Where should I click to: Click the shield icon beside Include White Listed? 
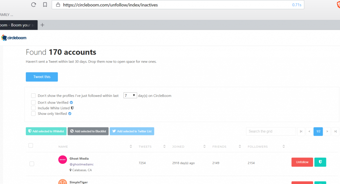[72, 108]
